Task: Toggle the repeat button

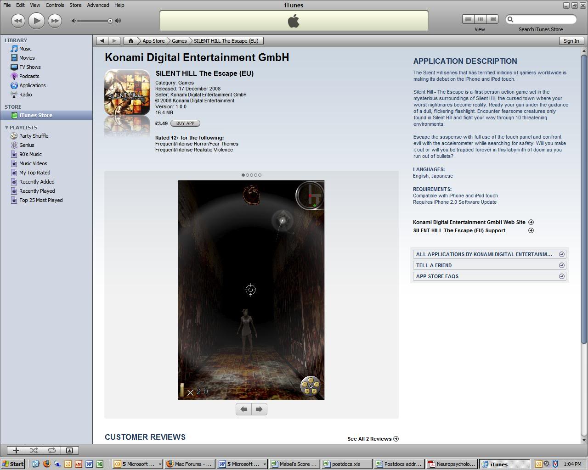Action: [x=52, y=450]
